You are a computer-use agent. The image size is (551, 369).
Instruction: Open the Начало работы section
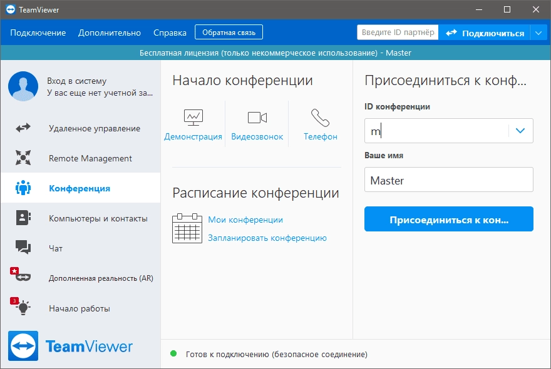click(81, 308)
